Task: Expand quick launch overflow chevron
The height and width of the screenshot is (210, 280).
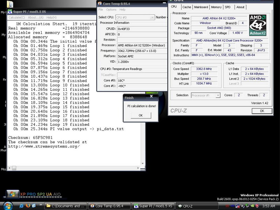Action: pyautogui.click(x=41, y=205)
